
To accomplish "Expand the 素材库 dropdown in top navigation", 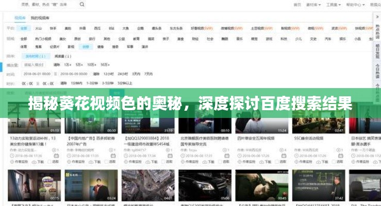I will [x=313, y=5].
